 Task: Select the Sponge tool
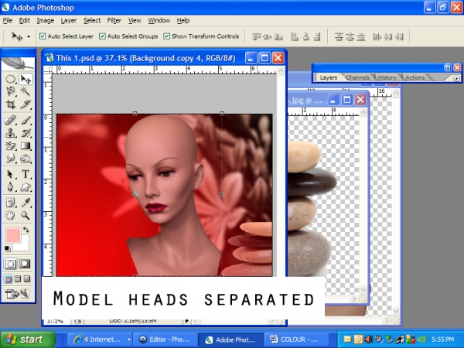pos(26,159)
